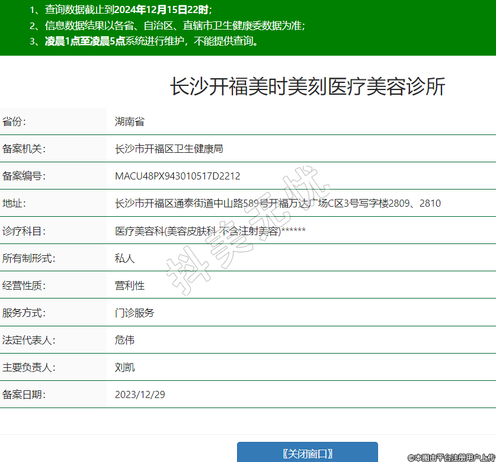Click the address value text

coord(277,204)
